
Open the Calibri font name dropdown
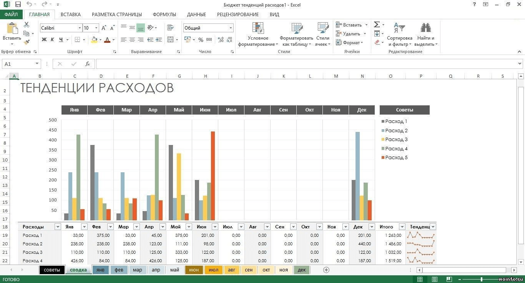click(x=80, y=28)
